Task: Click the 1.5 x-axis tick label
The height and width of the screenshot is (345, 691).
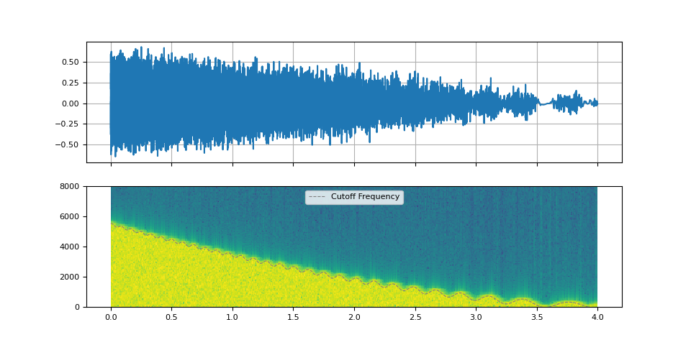Action: click(x=293, y=317)
